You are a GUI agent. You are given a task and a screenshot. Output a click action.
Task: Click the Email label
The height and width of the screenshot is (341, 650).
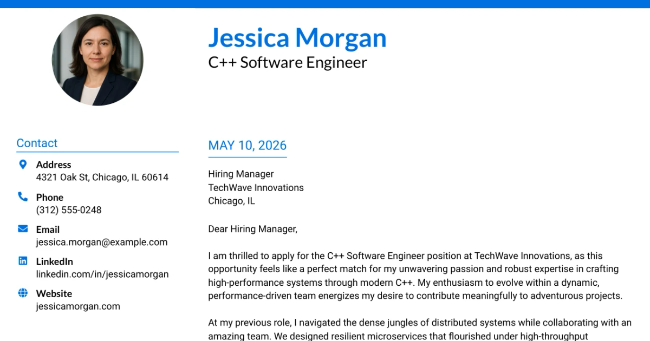point(48,229)
